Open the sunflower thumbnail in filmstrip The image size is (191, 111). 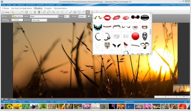click(8, 106)
